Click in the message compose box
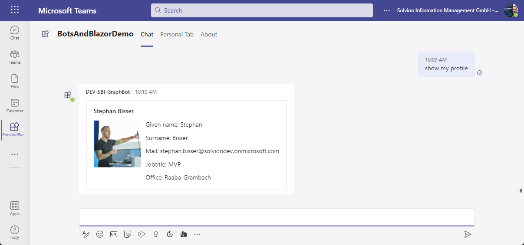 tap(277, 217)
